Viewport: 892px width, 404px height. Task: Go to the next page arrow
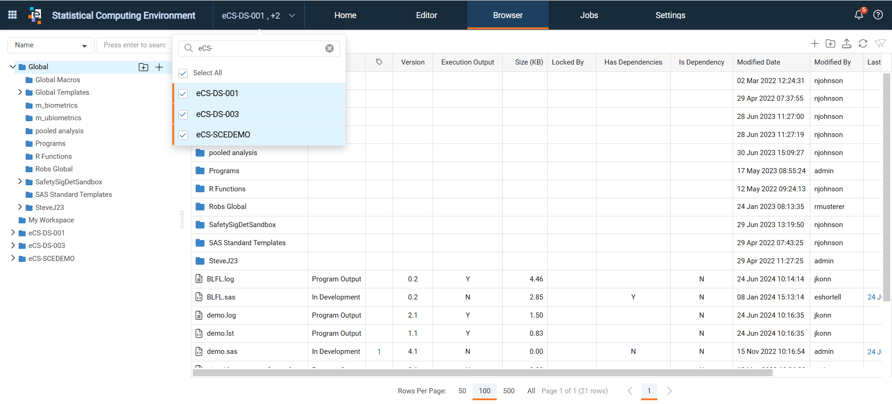pyautogui.click(x=669, y=391)
